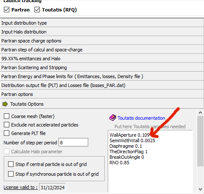Expand Partran options section
Image resolution: width=204 pixels, height=194 pixels.
[102, 94]
